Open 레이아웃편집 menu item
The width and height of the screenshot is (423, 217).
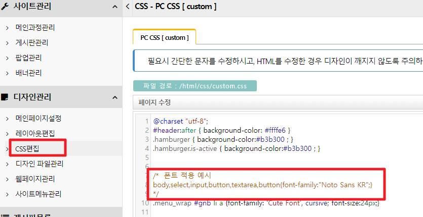pyautogui.click(x=35, y=134)
